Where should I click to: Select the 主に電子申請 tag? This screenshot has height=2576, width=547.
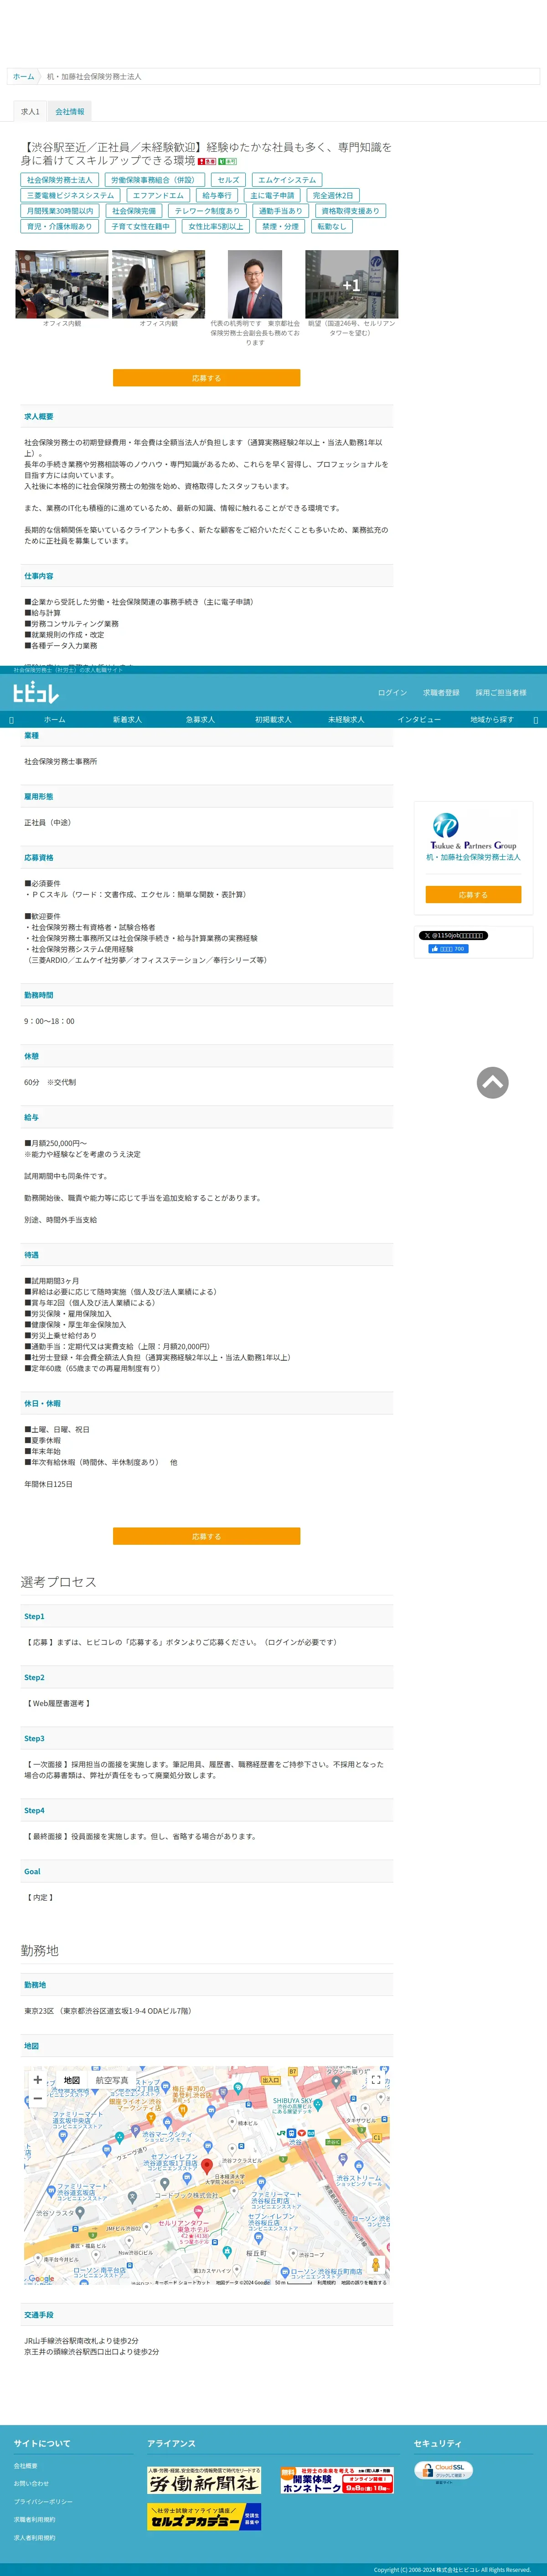[272, 196]
